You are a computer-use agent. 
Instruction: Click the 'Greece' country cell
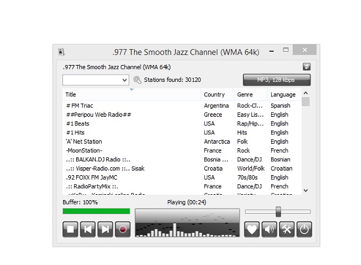(x=213, y=115)
